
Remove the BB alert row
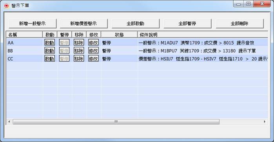click(79, 50)
